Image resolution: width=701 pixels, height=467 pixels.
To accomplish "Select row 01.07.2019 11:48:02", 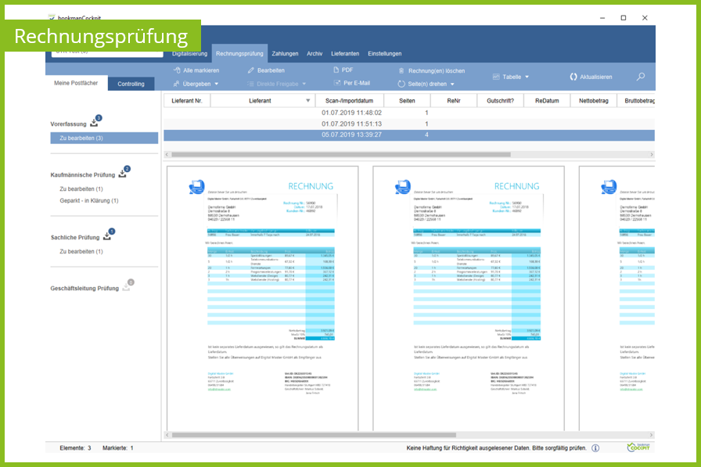I will pyautogui.click(x=409, y=113).
